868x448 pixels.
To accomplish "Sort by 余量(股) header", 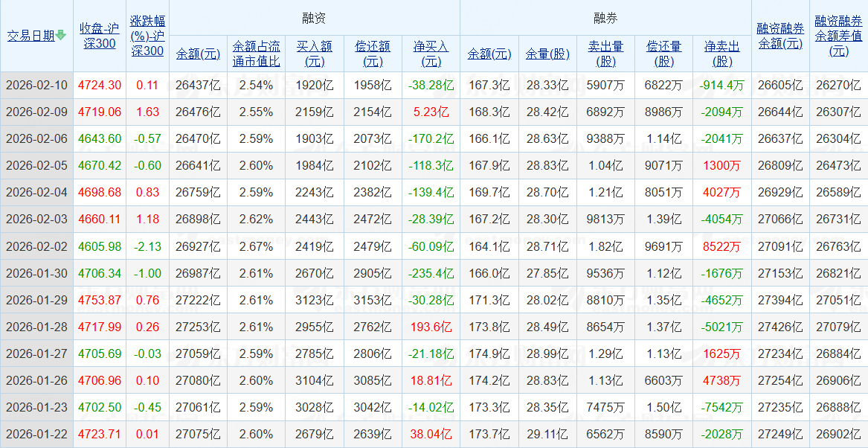I will (x=547, y=54).
